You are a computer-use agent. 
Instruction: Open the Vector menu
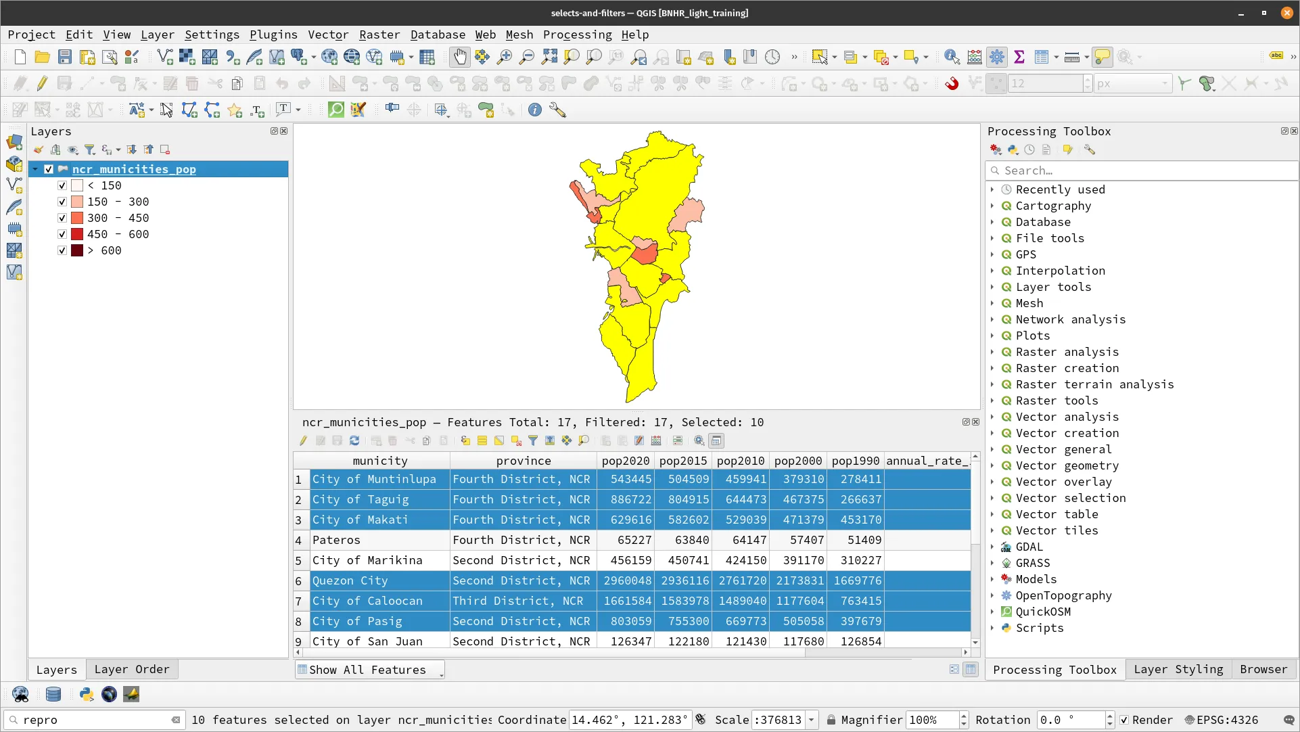point(329,35)
